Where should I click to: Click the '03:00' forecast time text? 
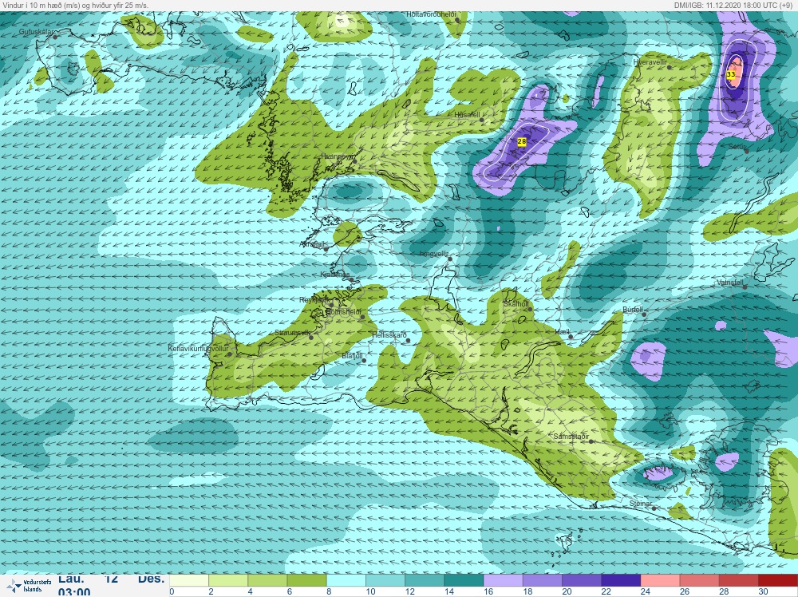[73, 592]
